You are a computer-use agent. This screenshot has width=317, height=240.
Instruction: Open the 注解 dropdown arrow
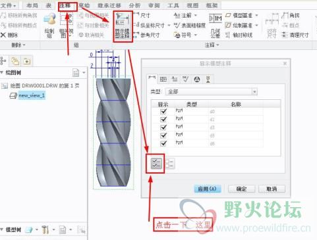(x=195, y=15)
